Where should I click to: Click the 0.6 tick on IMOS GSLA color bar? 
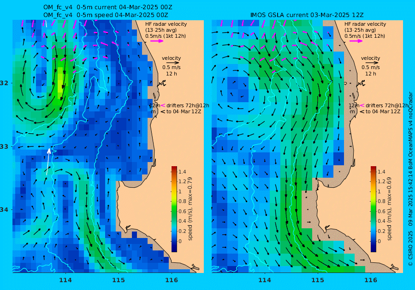pos(381,211)
